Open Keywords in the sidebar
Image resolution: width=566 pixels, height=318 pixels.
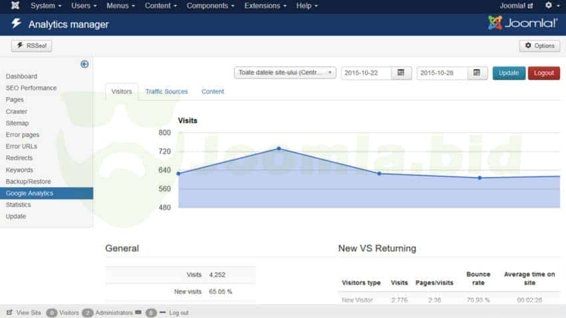(19, 170)
